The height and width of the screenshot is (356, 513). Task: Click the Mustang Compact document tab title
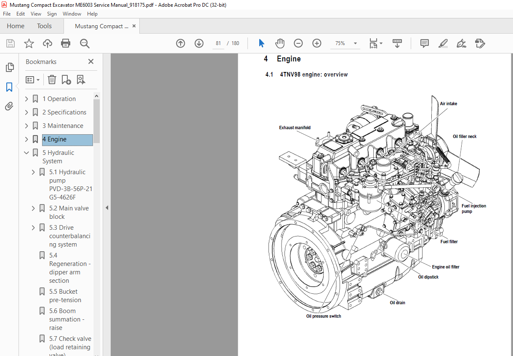(102, 26)
